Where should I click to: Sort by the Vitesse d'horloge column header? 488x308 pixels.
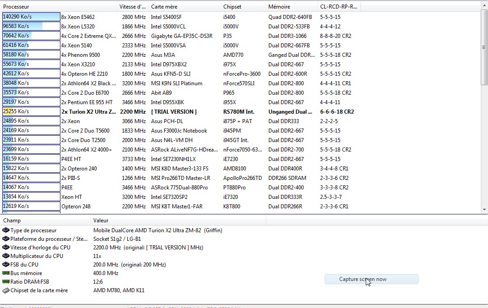point(133,6)
